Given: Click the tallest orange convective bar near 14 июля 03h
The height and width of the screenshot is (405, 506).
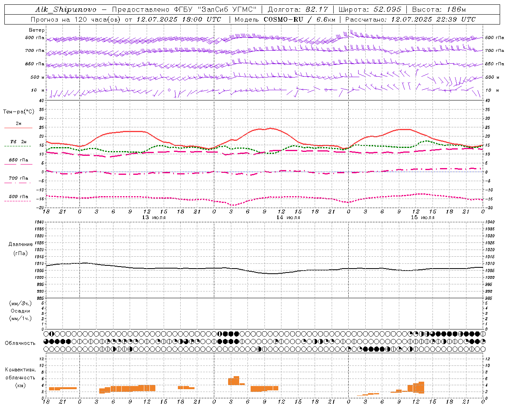Looking at the screenshot, I should pyautogui.click(x=236, y=380).
